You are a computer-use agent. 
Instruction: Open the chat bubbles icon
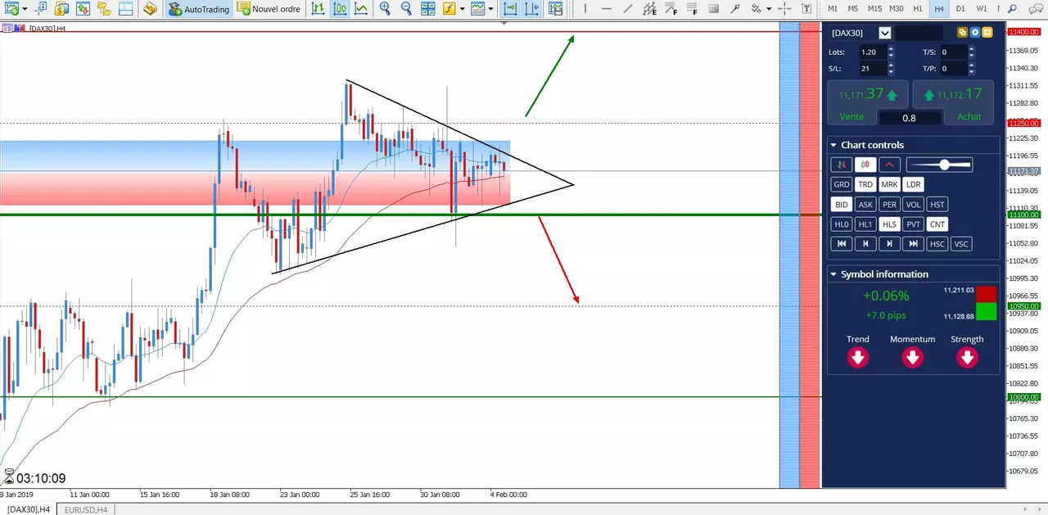pos(1035,9)
